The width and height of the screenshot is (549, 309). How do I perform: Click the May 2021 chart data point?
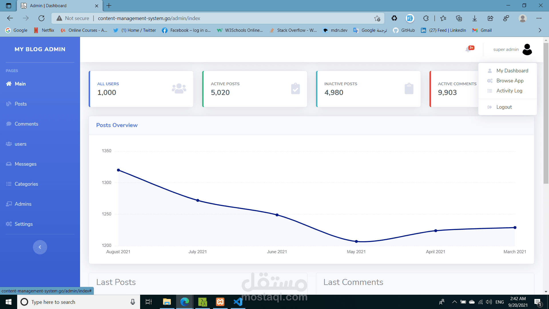pyautogui.click(x=356, y=241)
